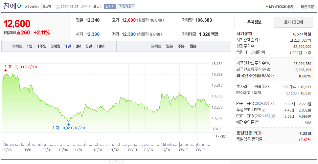Click the 실시간 badge
Screen dimensions: 318x164
pyautogui.click(x=110, y=7)
